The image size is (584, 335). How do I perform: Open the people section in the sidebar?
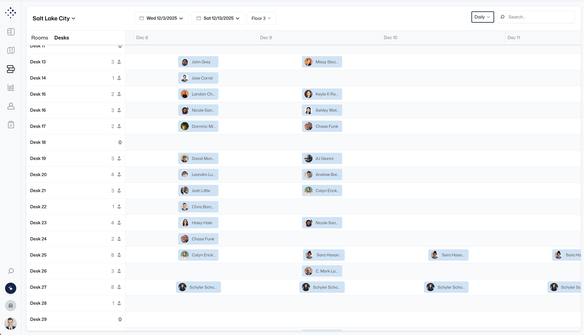[11, 106]
